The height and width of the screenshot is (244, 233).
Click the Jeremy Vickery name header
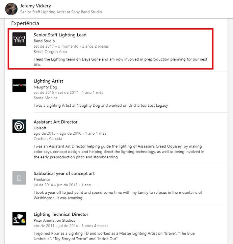(x=35, y=6)
